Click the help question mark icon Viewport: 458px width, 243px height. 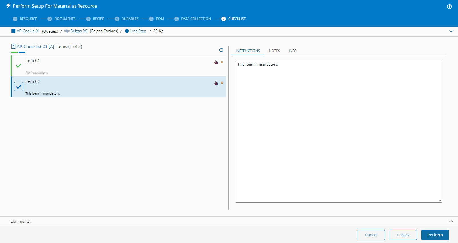pos(449,7)
